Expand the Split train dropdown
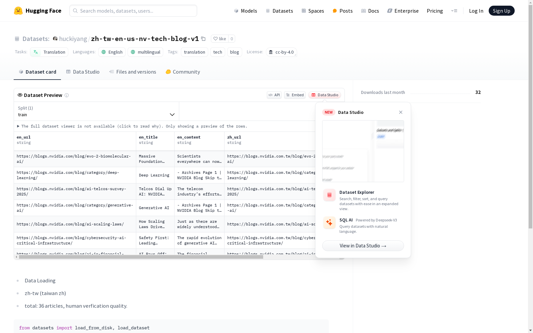This screenshot has height=333, width=533. [97, 111]
